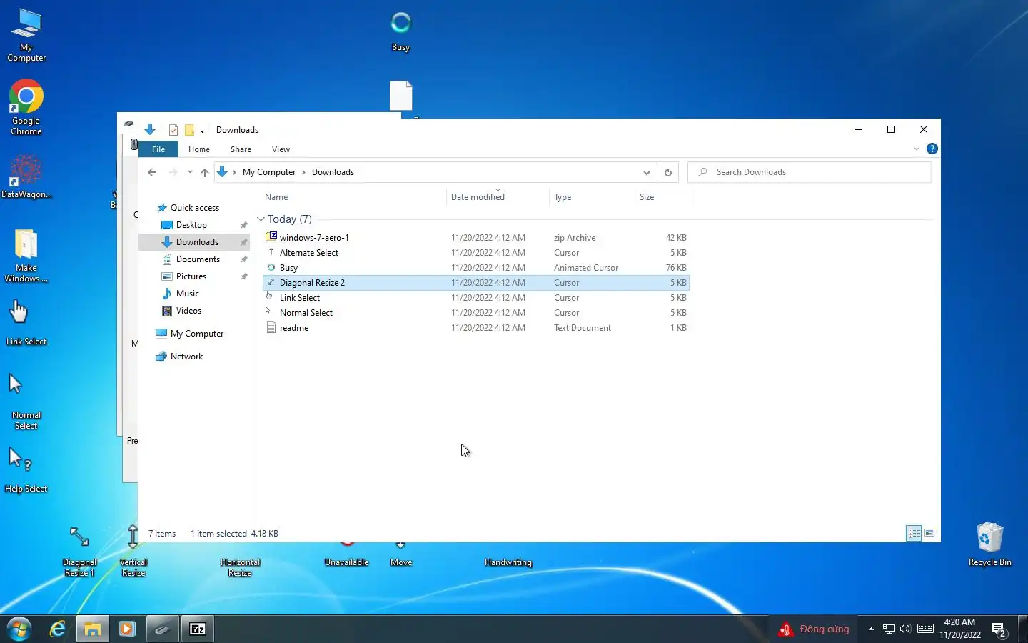
Task: Select Help Select cursor on desktop
Action: pyautogui.click(x=26, y=470)
